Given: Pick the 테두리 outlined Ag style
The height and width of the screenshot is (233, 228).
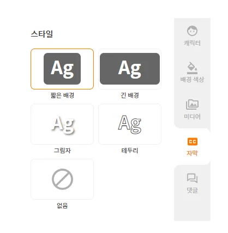Looking at the screenshot, I should (x=130, y=124).
